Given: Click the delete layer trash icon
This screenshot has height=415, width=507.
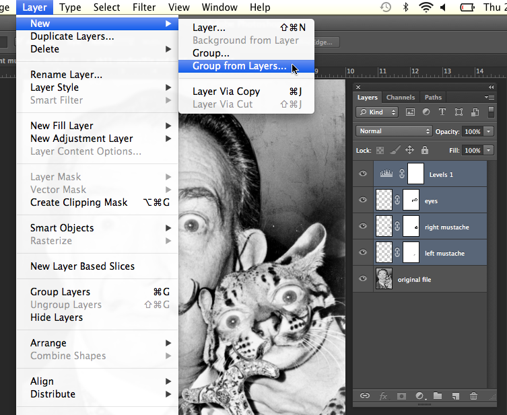Looking at the screenshot, I should 474,396.
